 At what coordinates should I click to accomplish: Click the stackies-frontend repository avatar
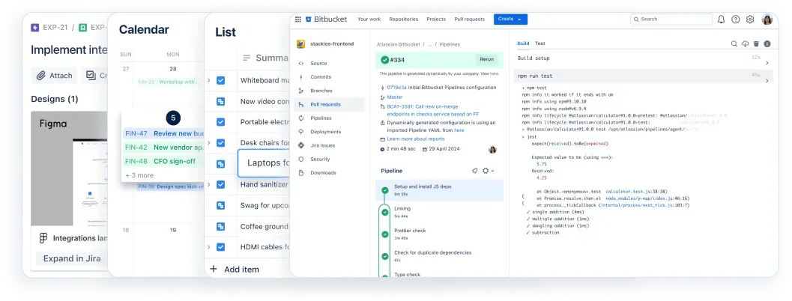301,44
